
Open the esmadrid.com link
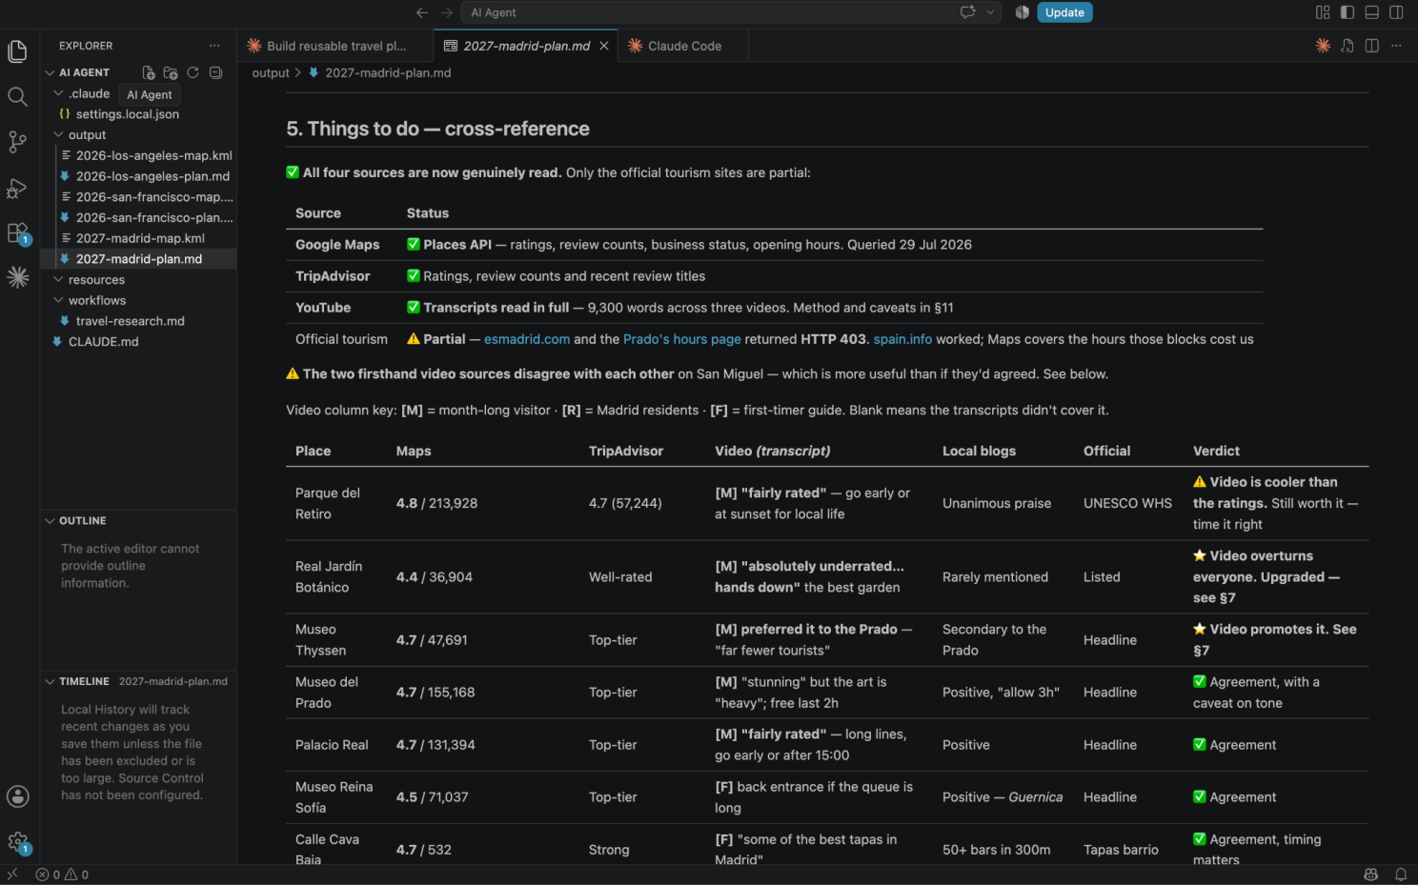coord(527,339)
